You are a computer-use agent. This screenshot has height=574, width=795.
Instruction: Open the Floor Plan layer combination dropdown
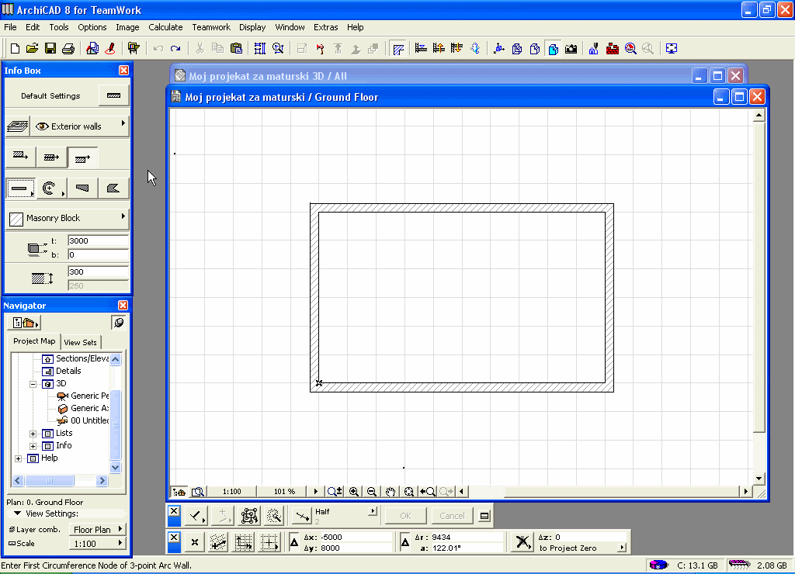tap(98, 530)
